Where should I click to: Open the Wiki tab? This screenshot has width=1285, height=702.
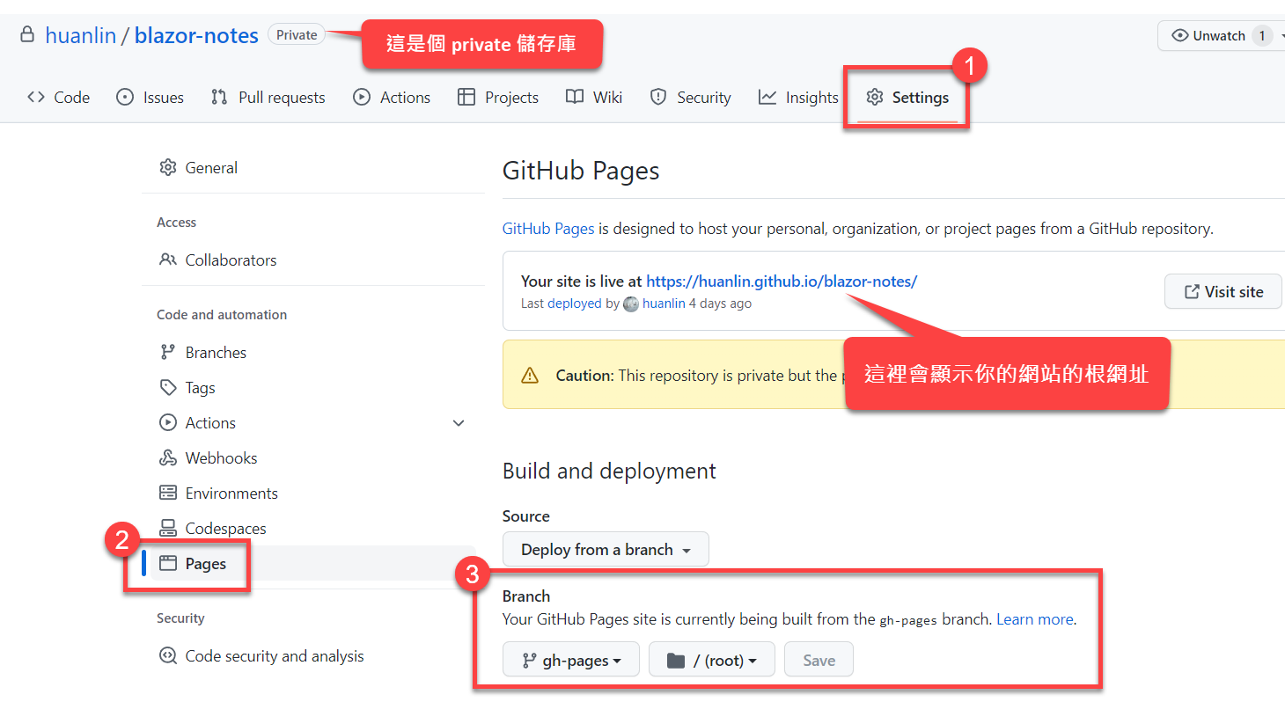click(594, 98)
